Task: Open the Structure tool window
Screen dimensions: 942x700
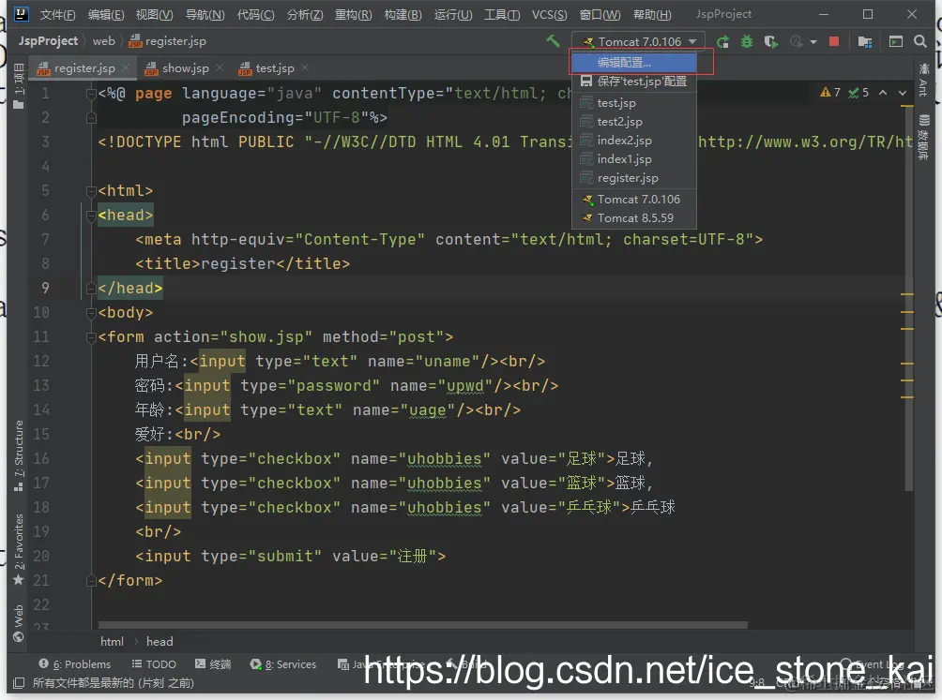Action: [19, 454]
